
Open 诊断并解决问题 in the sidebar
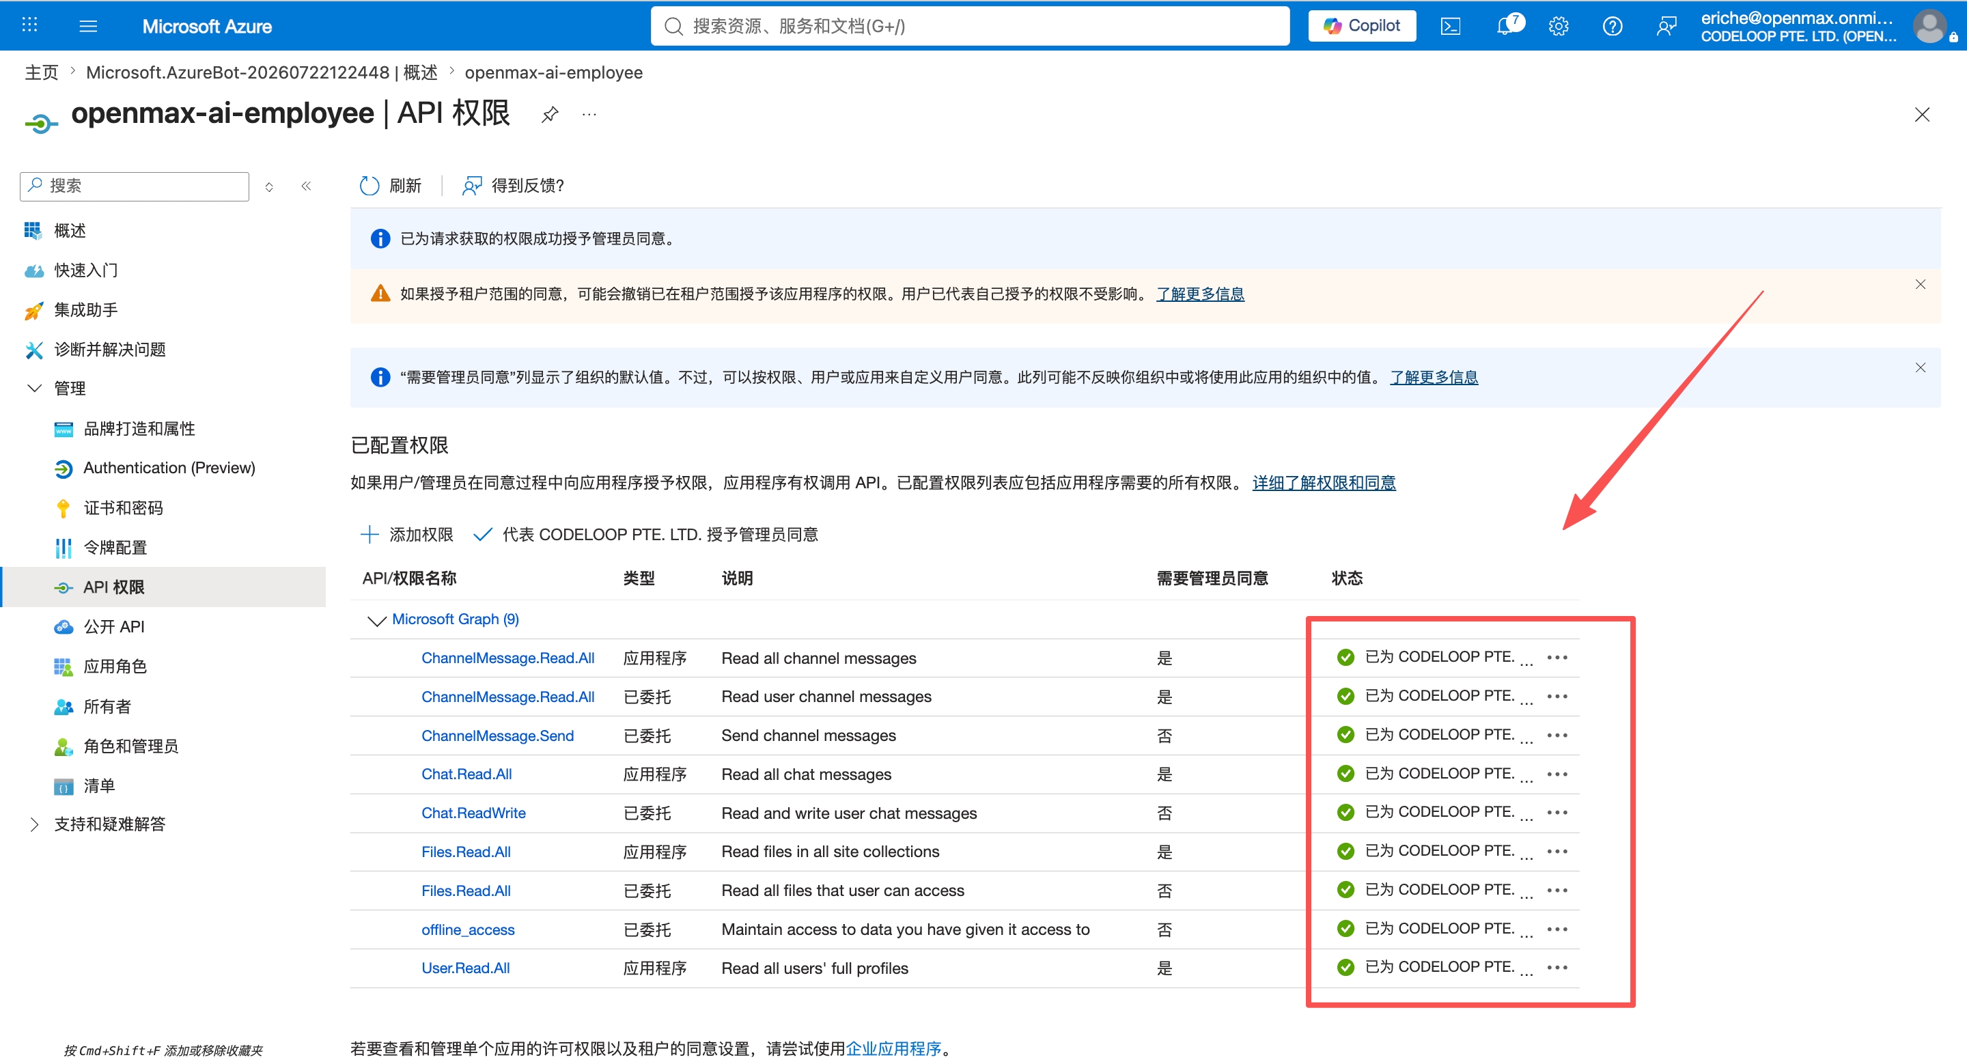coord(109,350)
